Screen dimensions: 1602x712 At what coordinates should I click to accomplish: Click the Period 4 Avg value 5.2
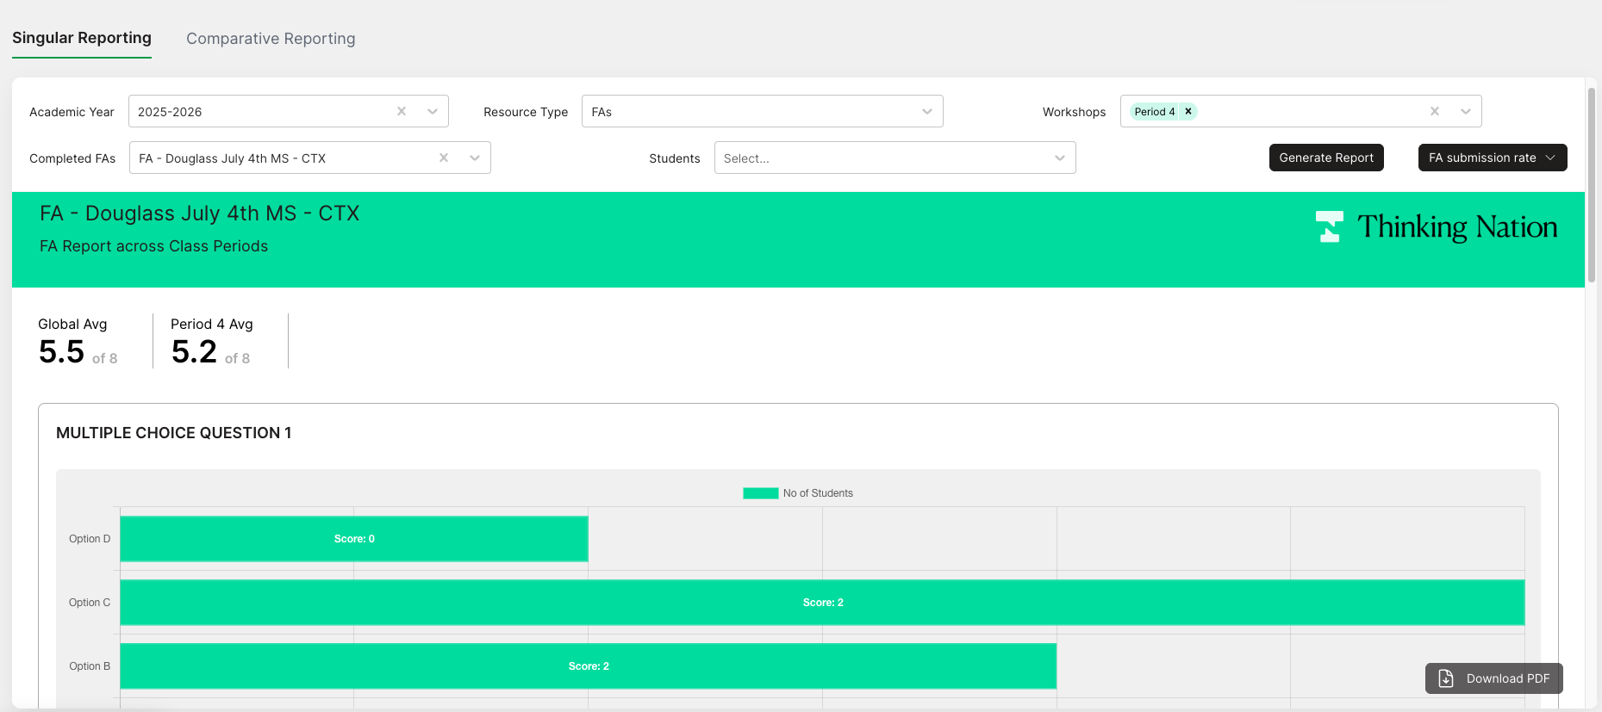pos(194,351)
